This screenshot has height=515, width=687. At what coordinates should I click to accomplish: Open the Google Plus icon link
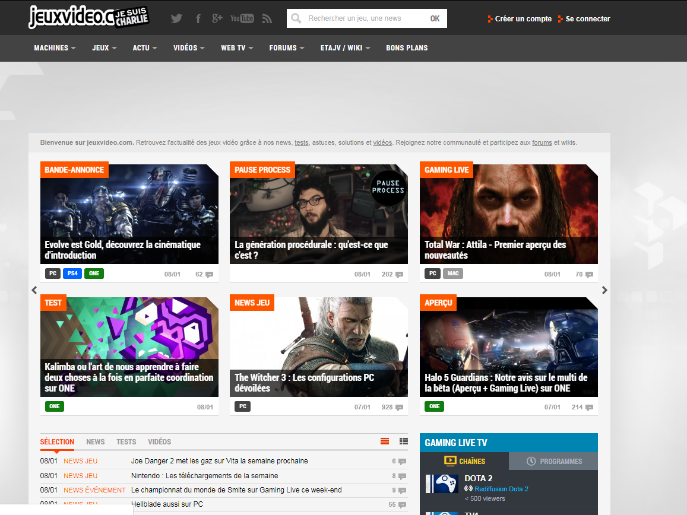pyautogui.click(x=217, y=18)
